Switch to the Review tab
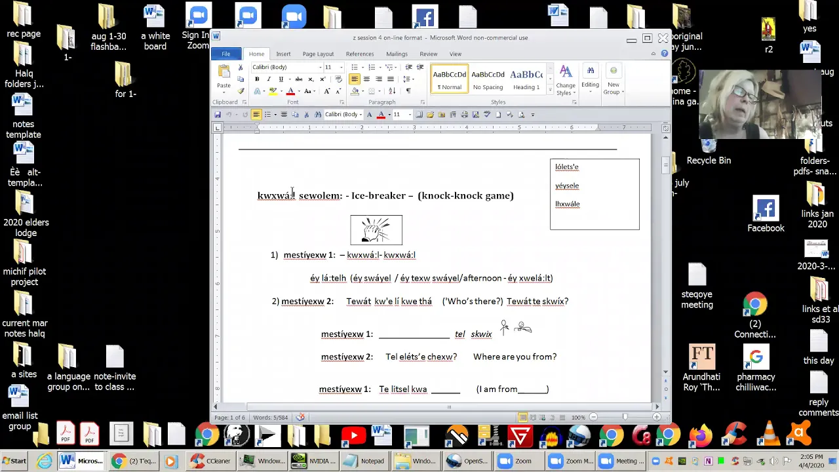The image size is (839, 472). [428, 54]
